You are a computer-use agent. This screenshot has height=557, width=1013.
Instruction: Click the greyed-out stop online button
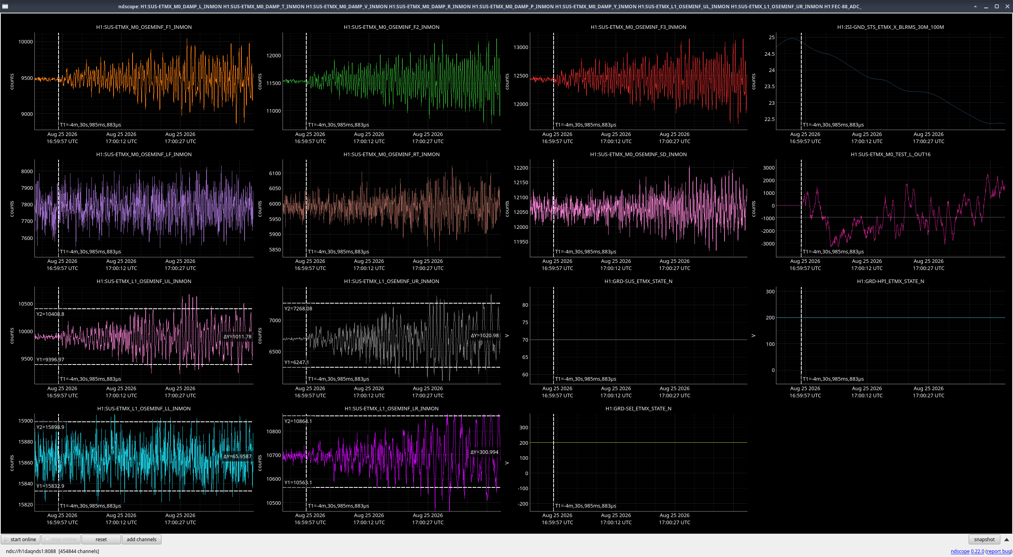pos(61,539)
